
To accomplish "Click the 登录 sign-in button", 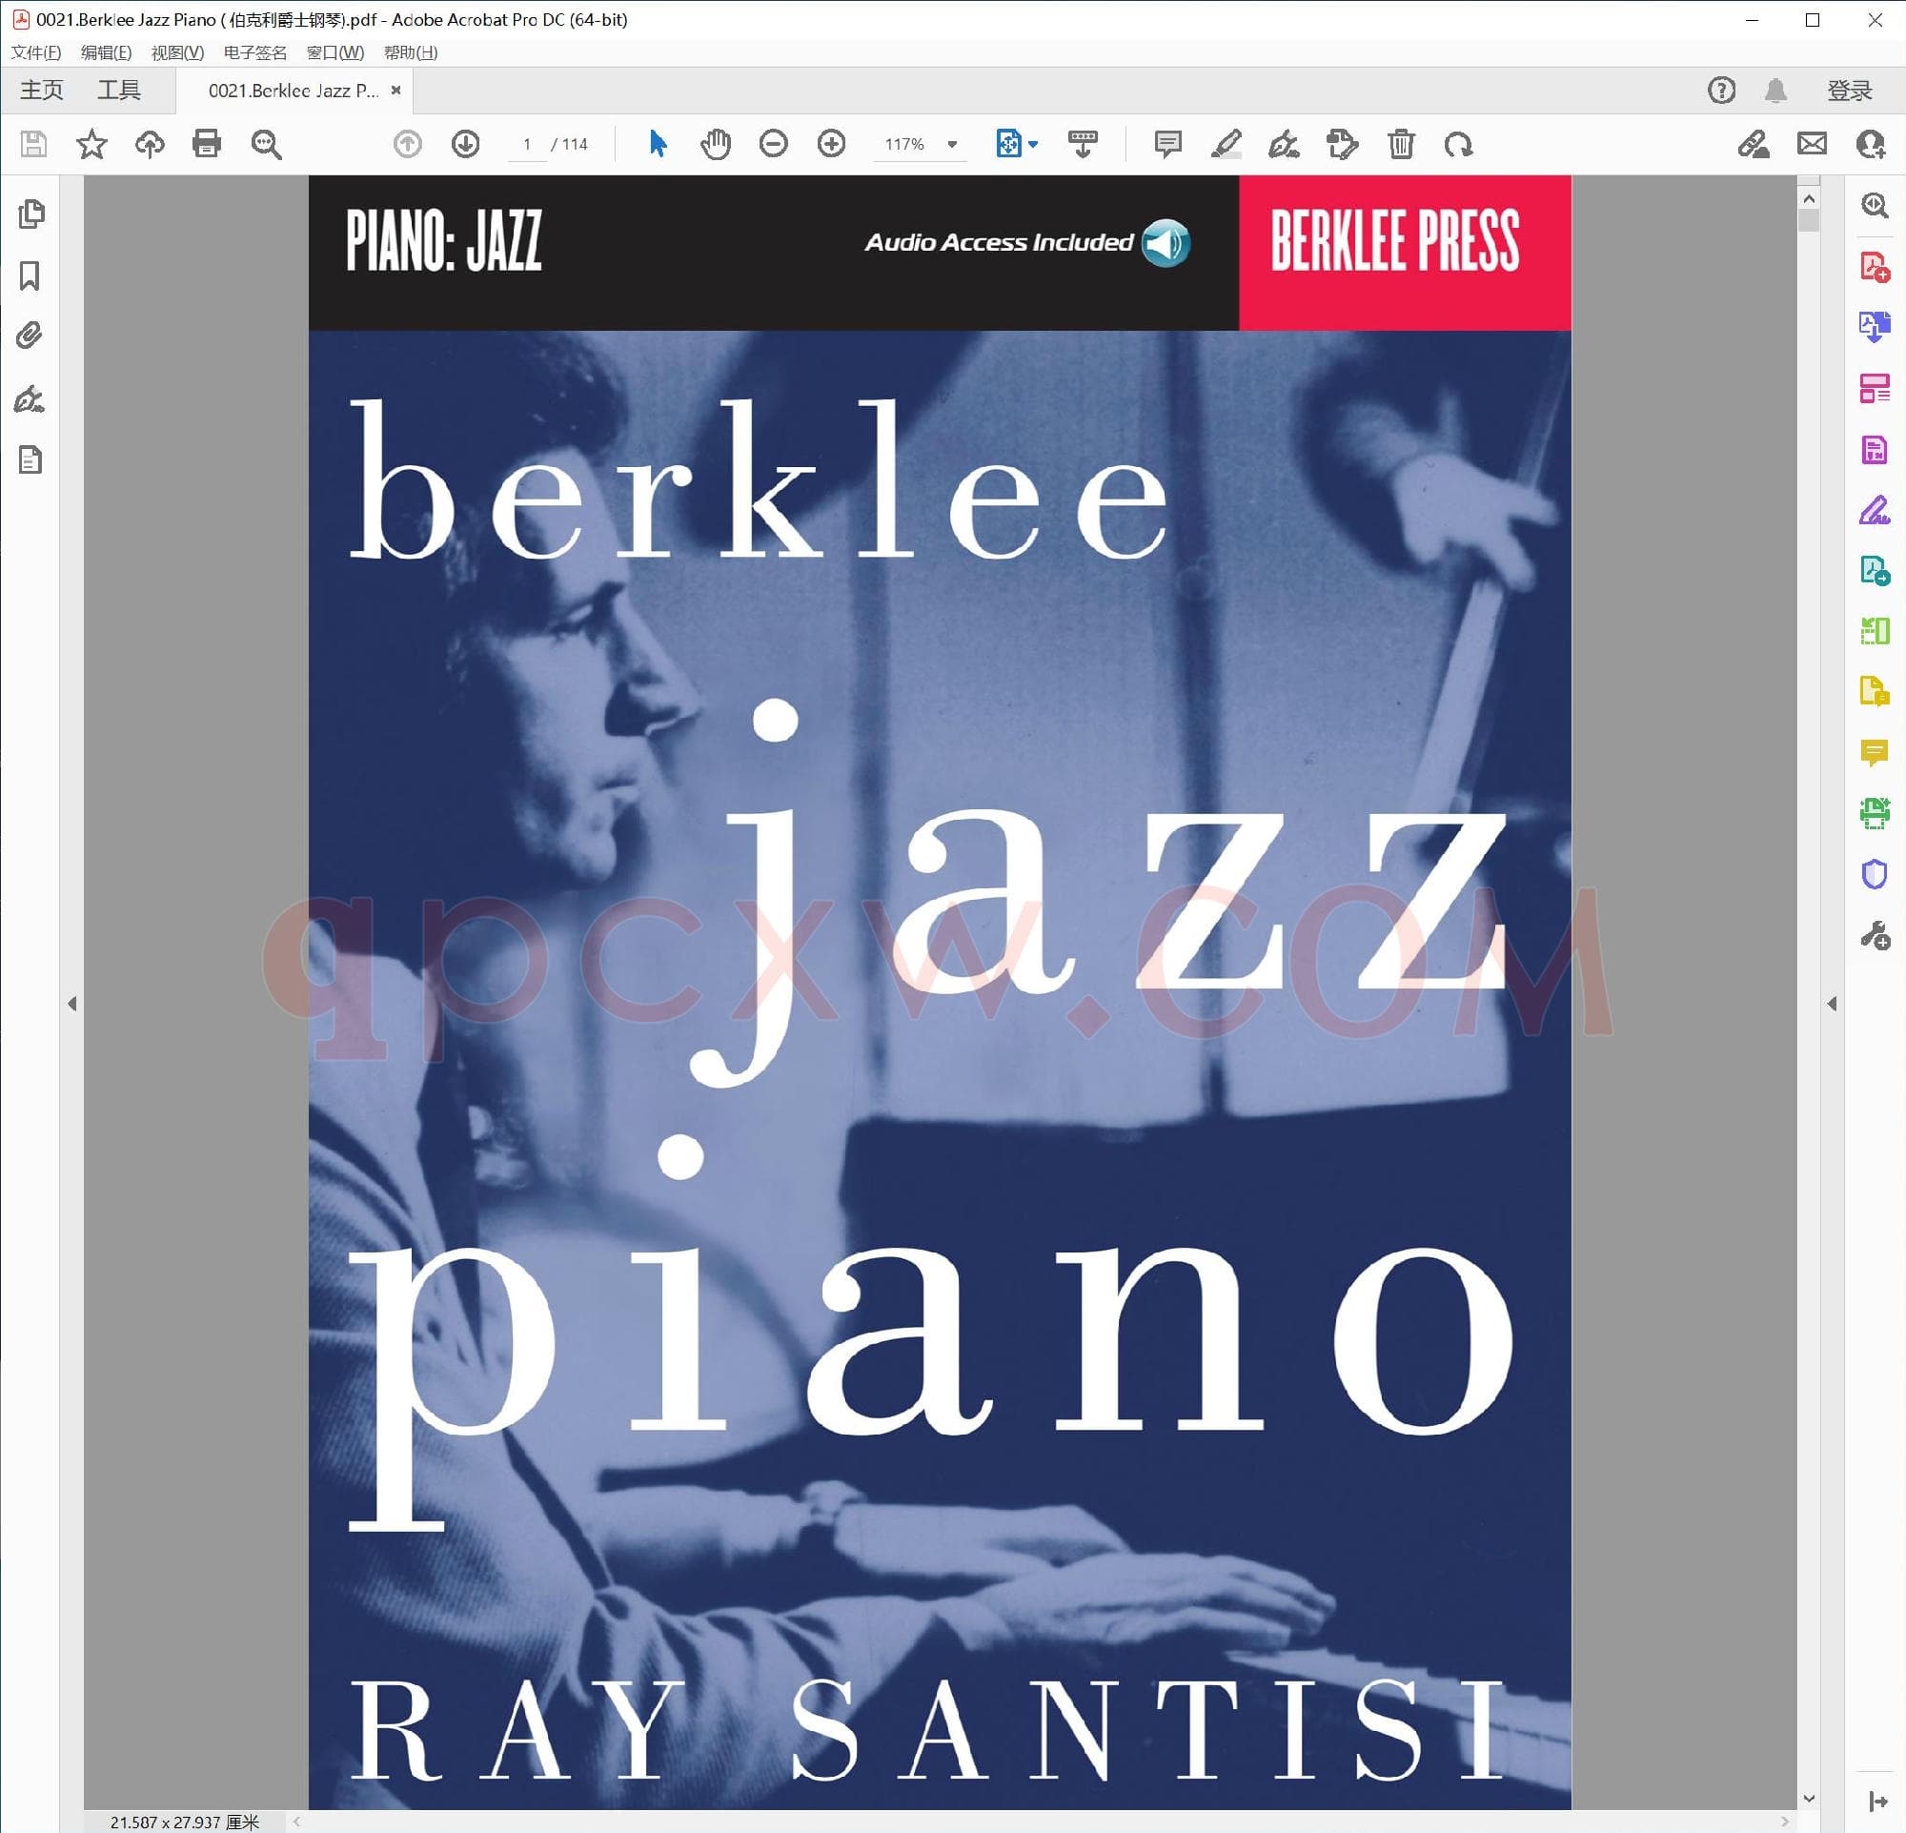I will tap(1849, 91).
